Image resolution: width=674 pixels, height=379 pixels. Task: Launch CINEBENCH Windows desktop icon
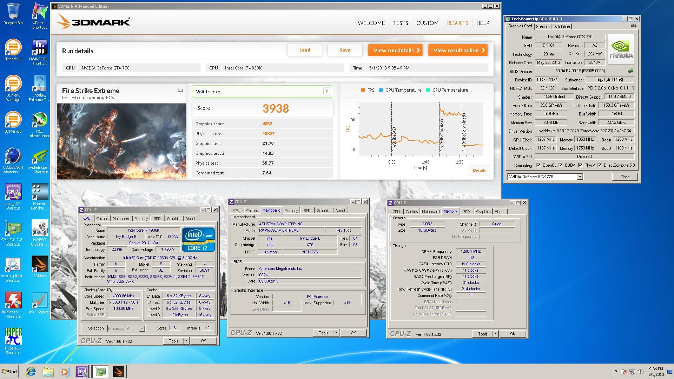click(13, 161)
